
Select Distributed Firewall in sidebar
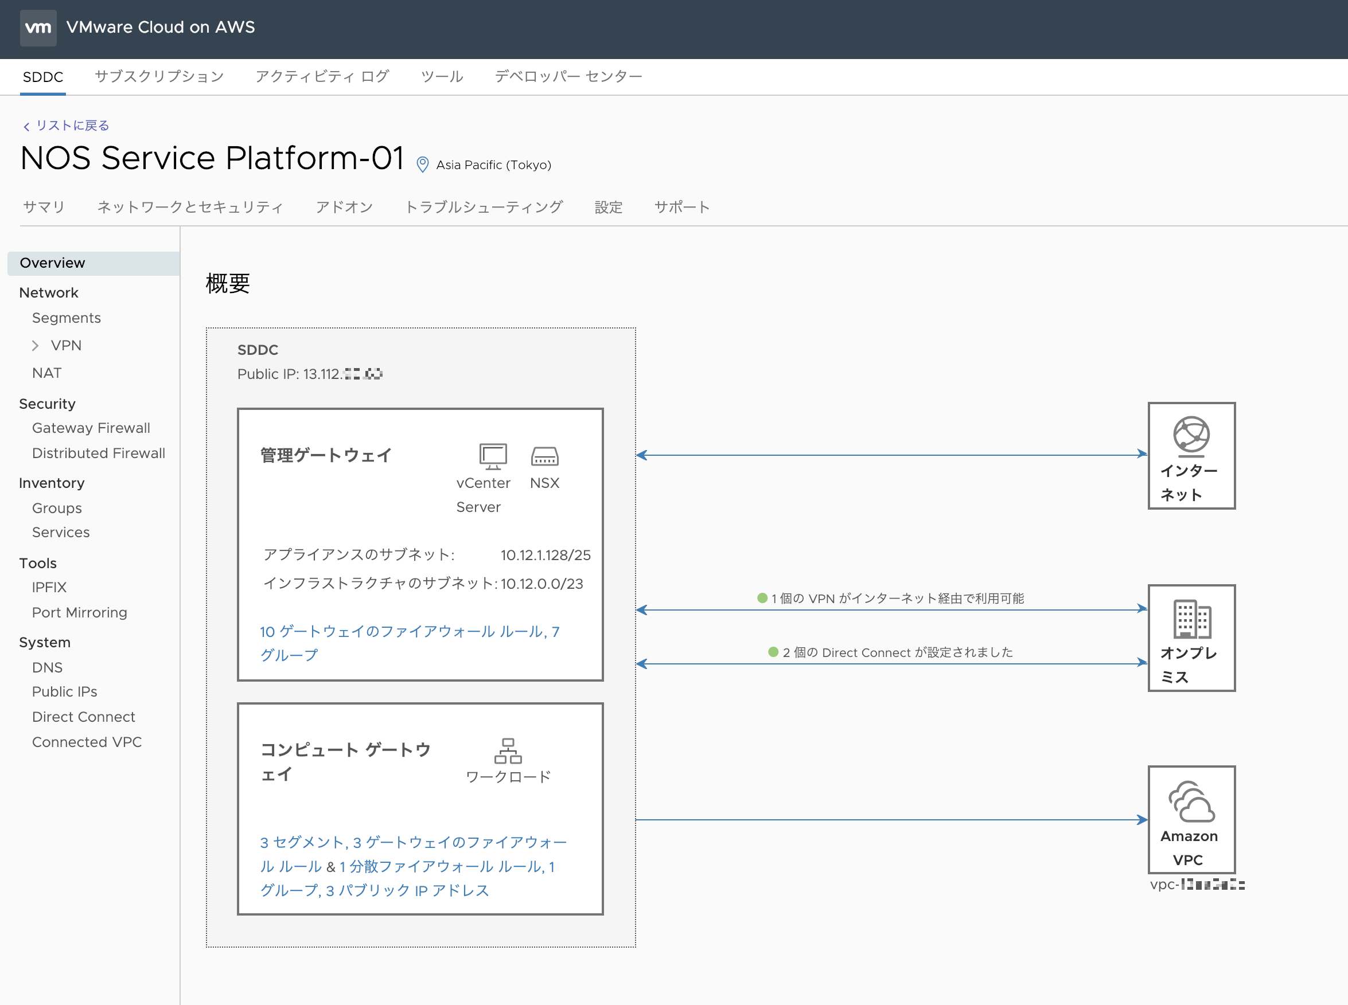pyautogui.click(x=98, y=452)
